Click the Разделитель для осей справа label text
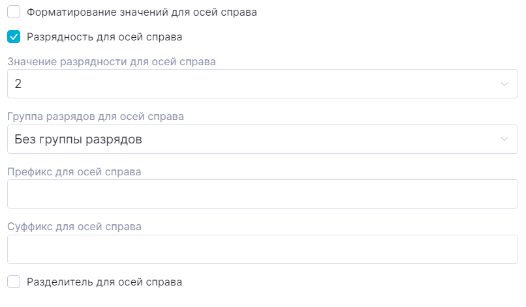The height and width of the screenshot is (307, 526). 104,282
